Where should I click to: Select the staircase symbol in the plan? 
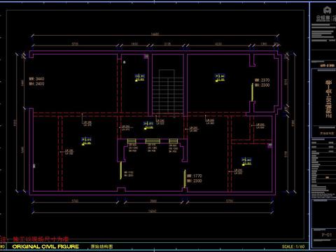[x=167, y=91]
